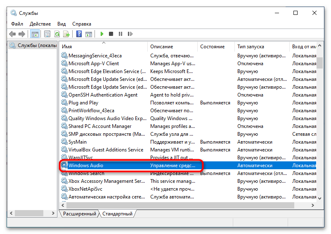Screen dimensions: 331x234
Task: Click the Refresh toolbar icon
Action: [x=57, y=34]
